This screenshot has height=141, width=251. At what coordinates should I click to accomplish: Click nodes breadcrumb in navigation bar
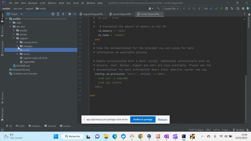[x=41, y=9]
